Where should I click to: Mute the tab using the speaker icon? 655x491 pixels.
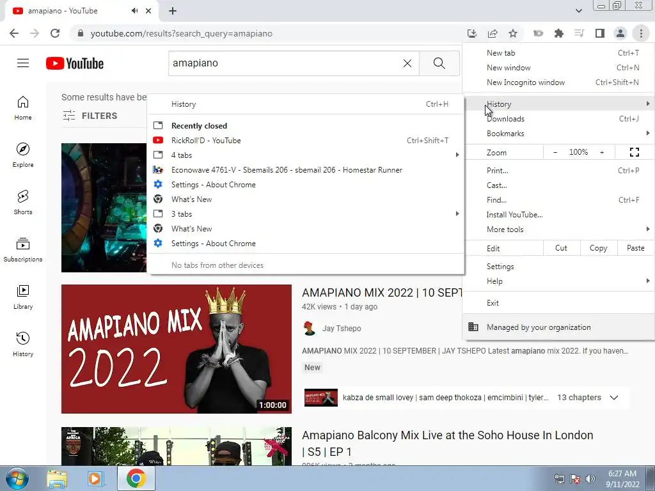pos(134,11)
